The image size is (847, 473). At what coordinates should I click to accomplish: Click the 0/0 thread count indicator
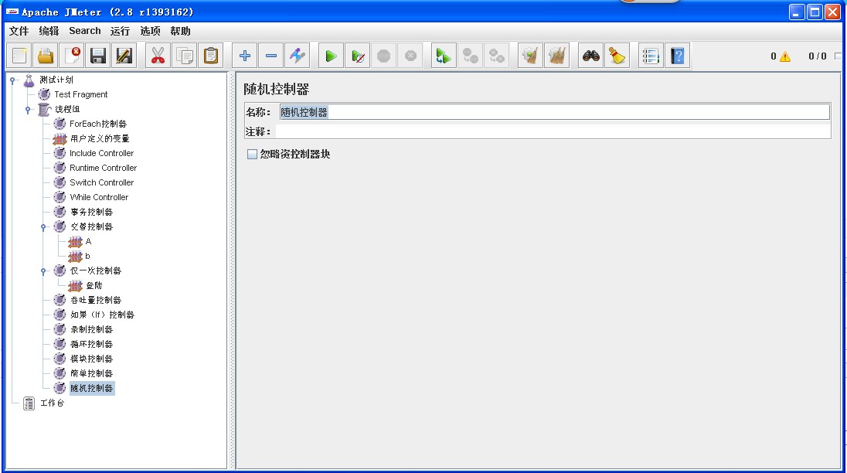(x=818, y=56)
